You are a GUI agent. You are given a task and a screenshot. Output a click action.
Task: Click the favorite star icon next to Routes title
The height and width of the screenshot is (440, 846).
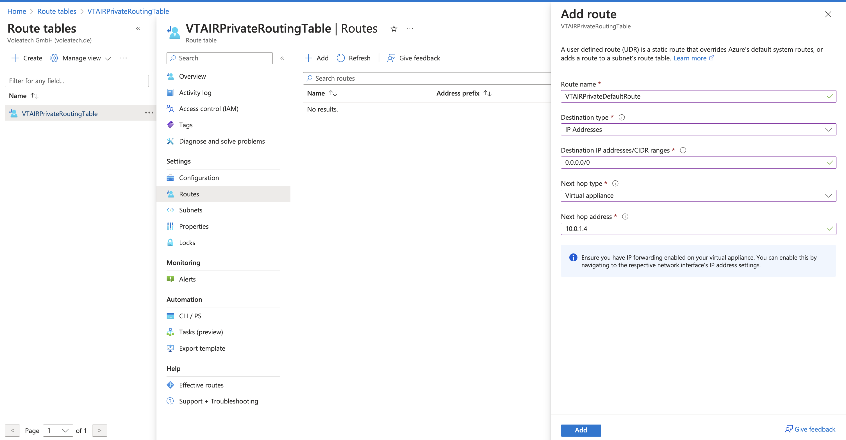pos(394,29)
